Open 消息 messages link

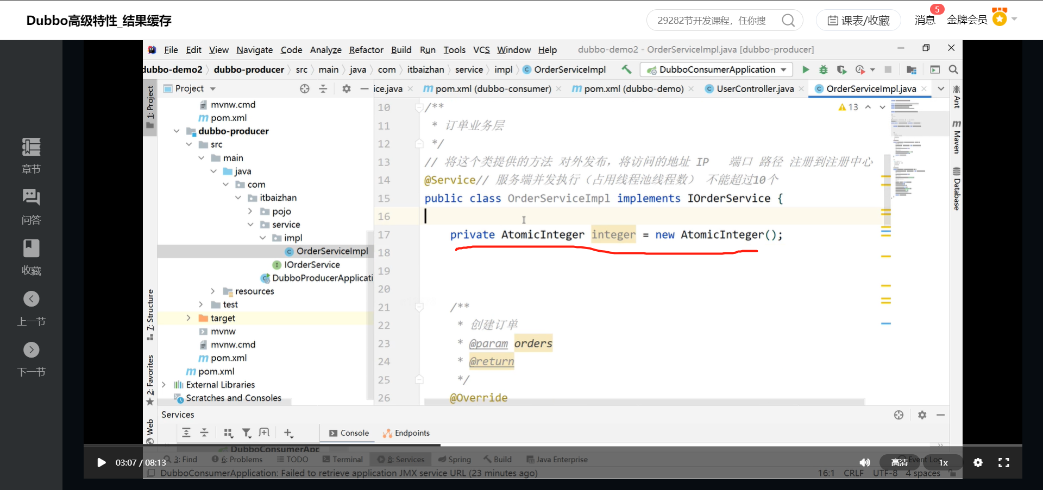click(x=925, y=20)
